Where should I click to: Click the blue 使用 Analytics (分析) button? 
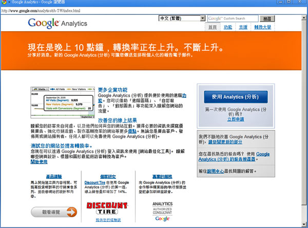coord(236,97)
